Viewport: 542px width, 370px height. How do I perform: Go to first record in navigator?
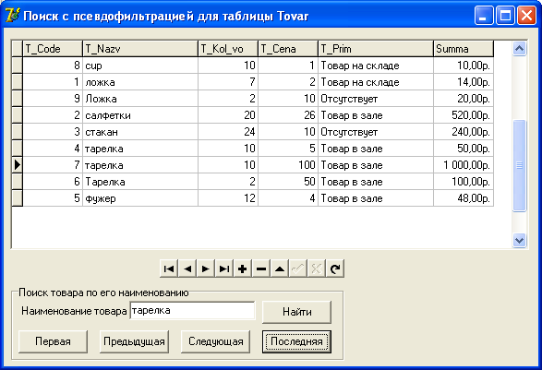[x=169, y=269]
